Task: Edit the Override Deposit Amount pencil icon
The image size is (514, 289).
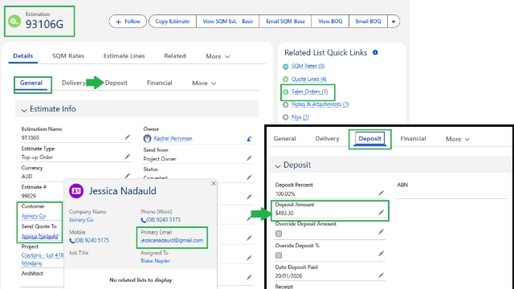Action: (381, 232)
